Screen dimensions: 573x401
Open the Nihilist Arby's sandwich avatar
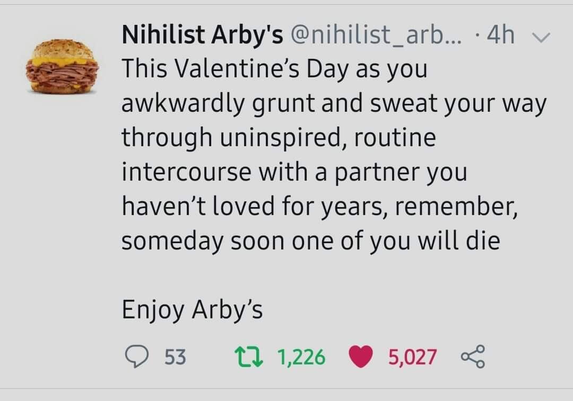(x=62, y=67)
